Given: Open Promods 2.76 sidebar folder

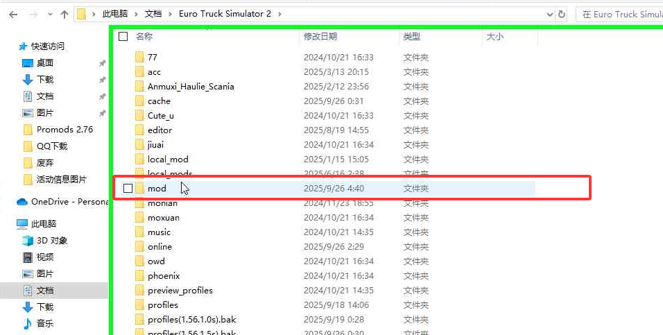Looking at the screenshot, I should click(64, 130).
